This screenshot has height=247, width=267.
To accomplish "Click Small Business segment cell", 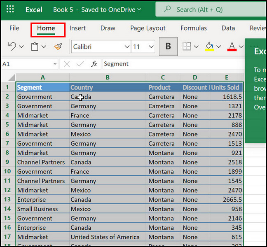I will click(x=43, y=209).
